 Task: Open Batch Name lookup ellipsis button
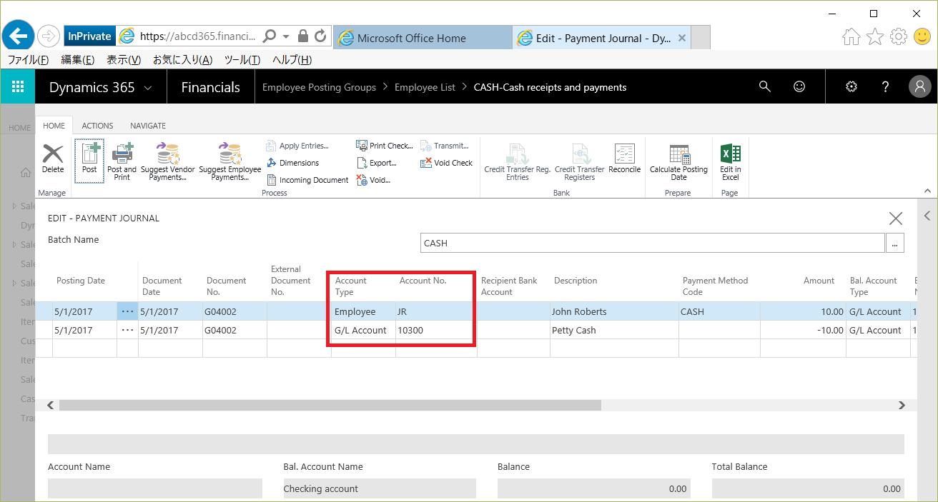pyautogui.click(x=895, y=243)
